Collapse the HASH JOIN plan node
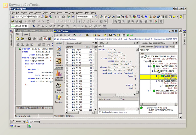Viewport: 196px width, 135px height. (x=146, y=61)
